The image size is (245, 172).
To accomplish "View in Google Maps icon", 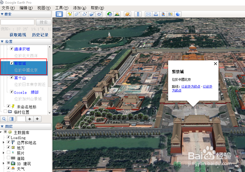I will coord(171,14).
